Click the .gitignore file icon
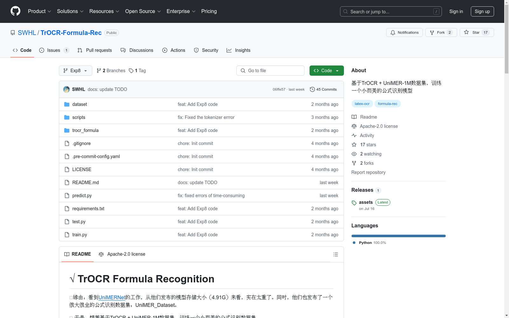The height and width of the screenshot is (318, 509). [67, 143]
